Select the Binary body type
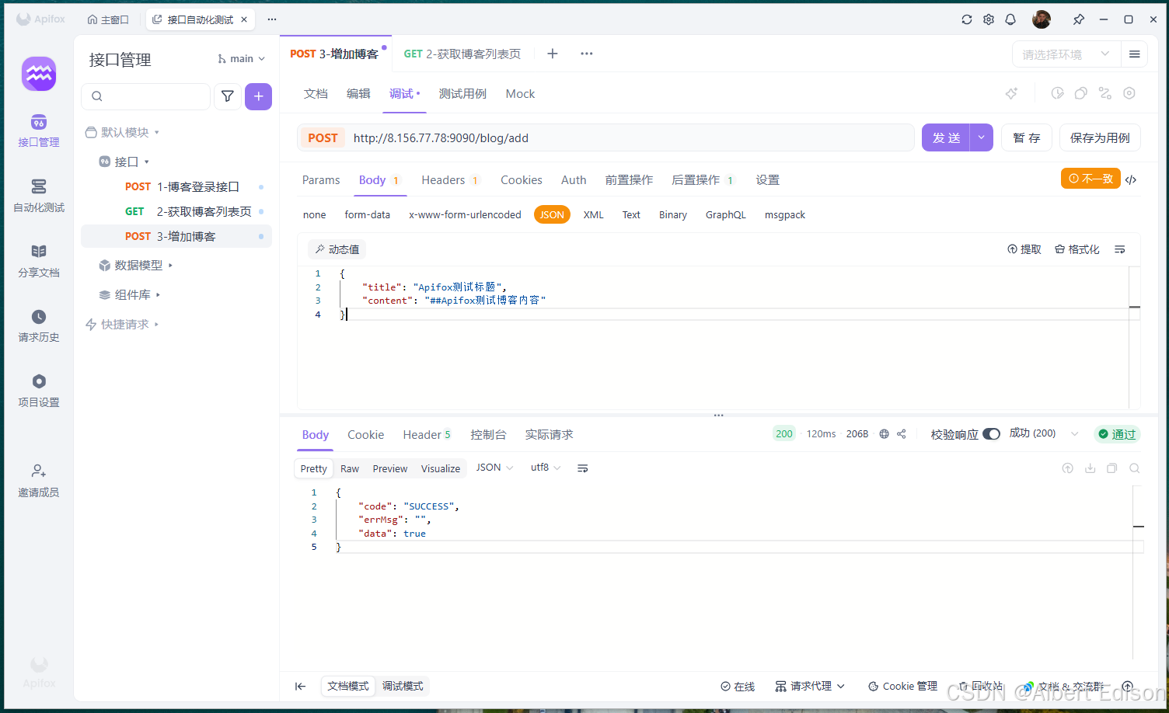The width and height of the screenshot is (1169, 713). pyautogui.click(x=673, y=215)
